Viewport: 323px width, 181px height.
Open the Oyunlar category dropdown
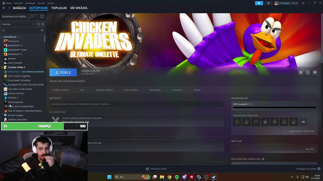click(x=18, y=24)
